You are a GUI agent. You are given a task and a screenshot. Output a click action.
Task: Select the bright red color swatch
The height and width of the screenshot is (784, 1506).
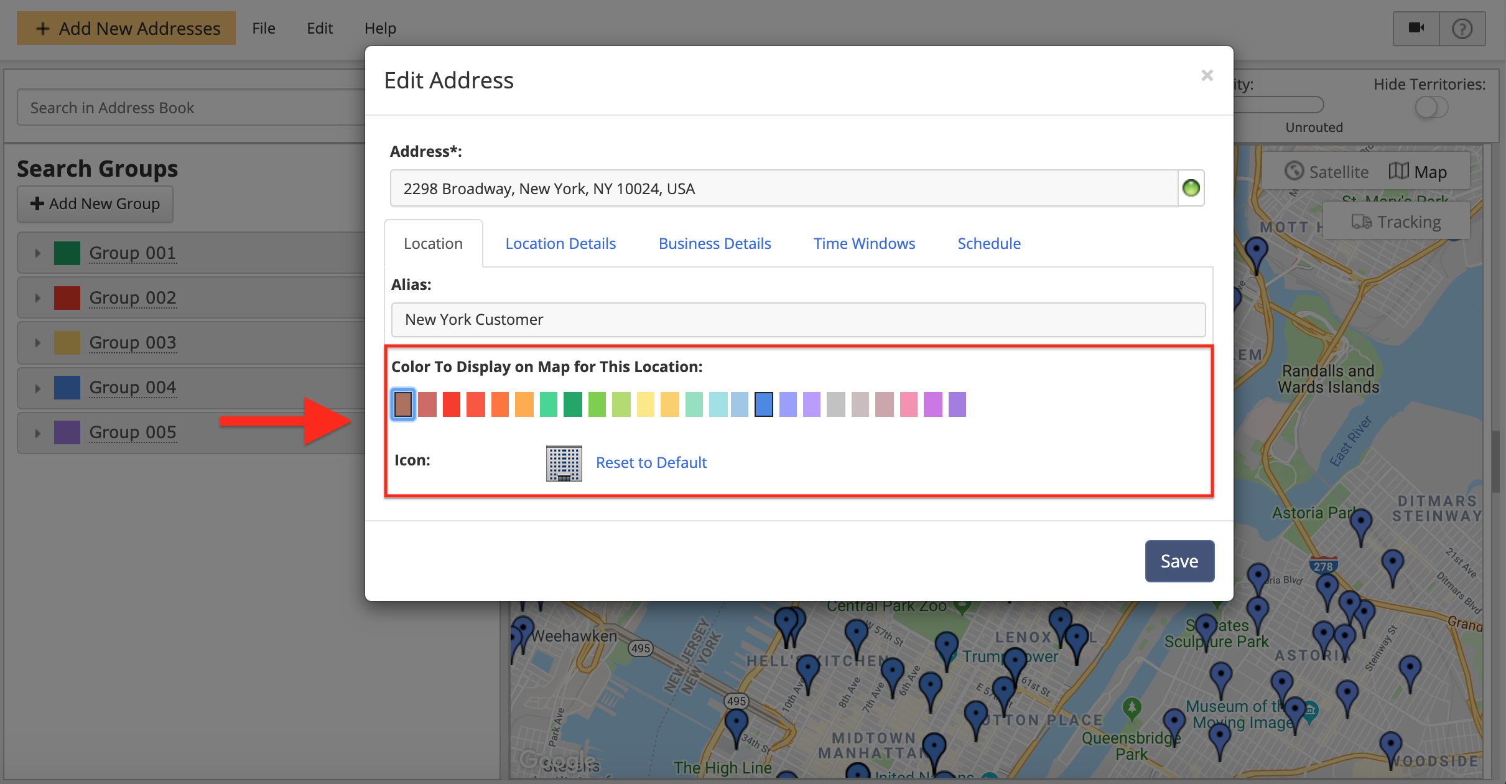click(452, 404)
